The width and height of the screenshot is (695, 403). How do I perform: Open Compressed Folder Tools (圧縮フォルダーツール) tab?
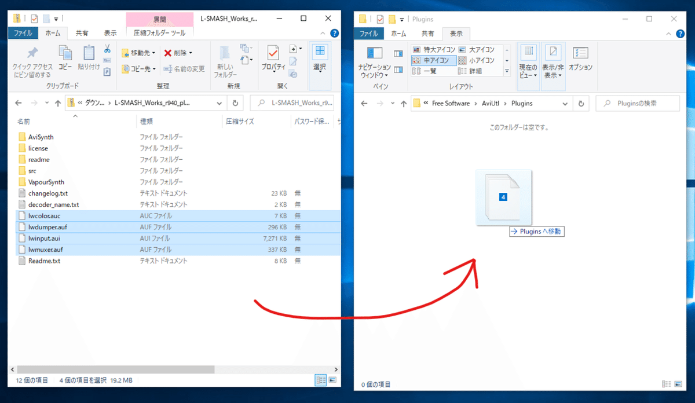point(159,34)
